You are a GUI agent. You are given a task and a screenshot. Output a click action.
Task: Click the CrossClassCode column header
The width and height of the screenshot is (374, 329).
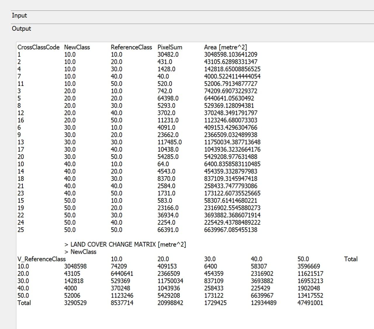38,47
